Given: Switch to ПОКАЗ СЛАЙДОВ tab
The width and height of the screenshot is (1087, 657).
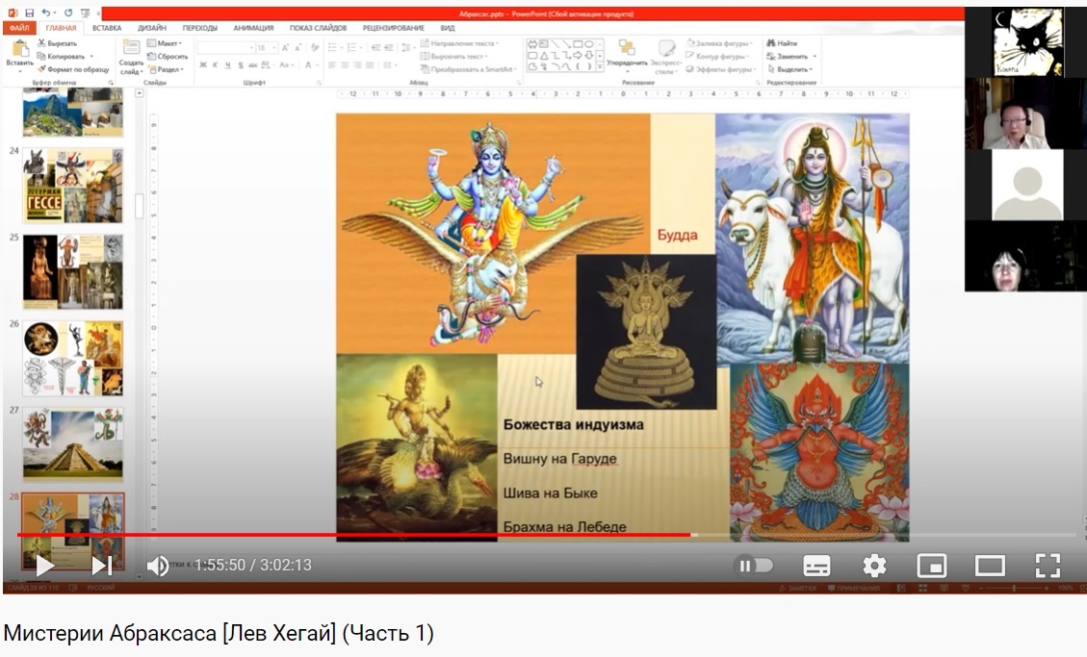Looking at the screenshot, I should click(x=318, y=28).
